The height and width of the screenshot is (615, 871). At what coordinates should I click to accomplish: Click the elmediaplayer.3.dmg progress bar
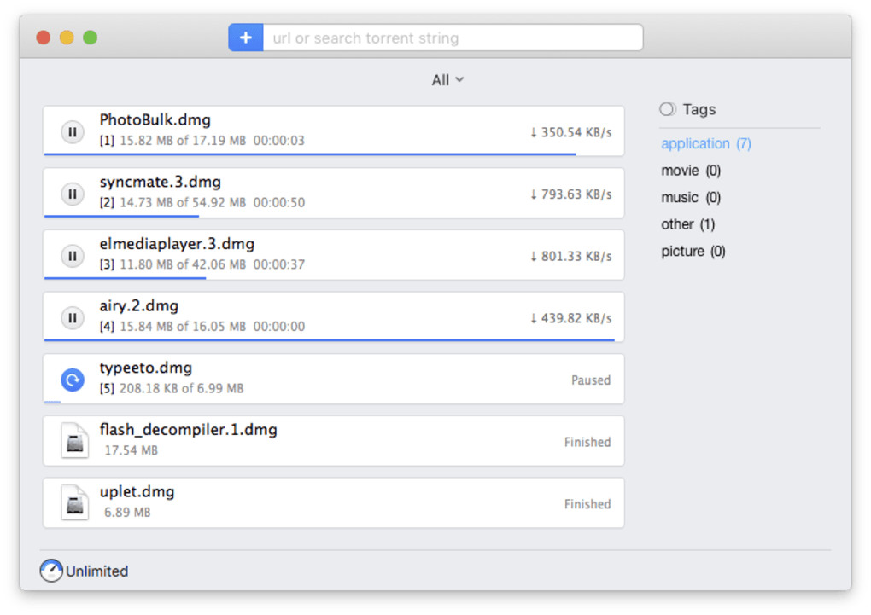125,278
